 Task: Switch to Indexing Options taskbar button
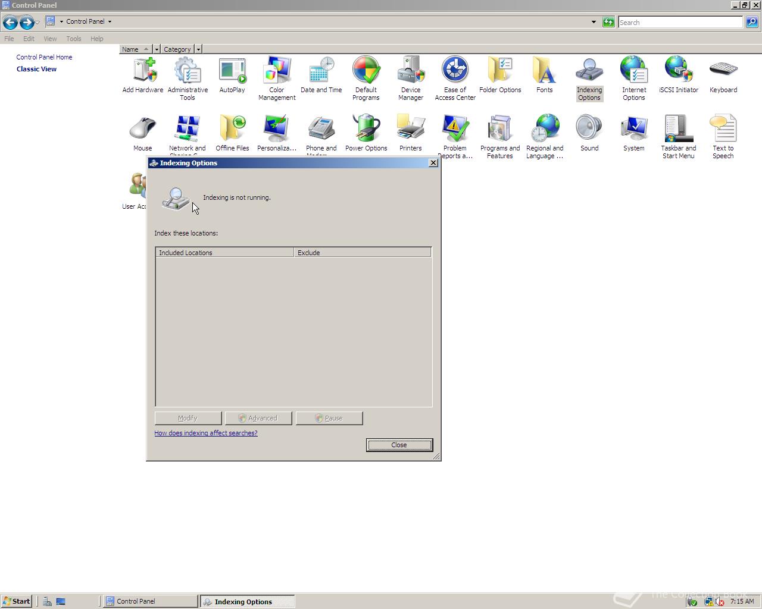pos(247,601)
